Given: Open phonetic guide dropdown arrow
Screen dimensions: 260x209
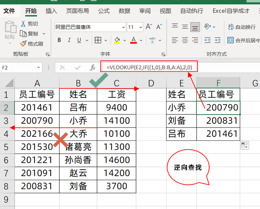Looking at the screenshot, I should 160,40.
